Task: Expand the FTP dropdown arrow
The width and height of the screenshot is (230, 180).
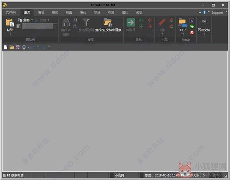Action: click(x=183, y=34)
